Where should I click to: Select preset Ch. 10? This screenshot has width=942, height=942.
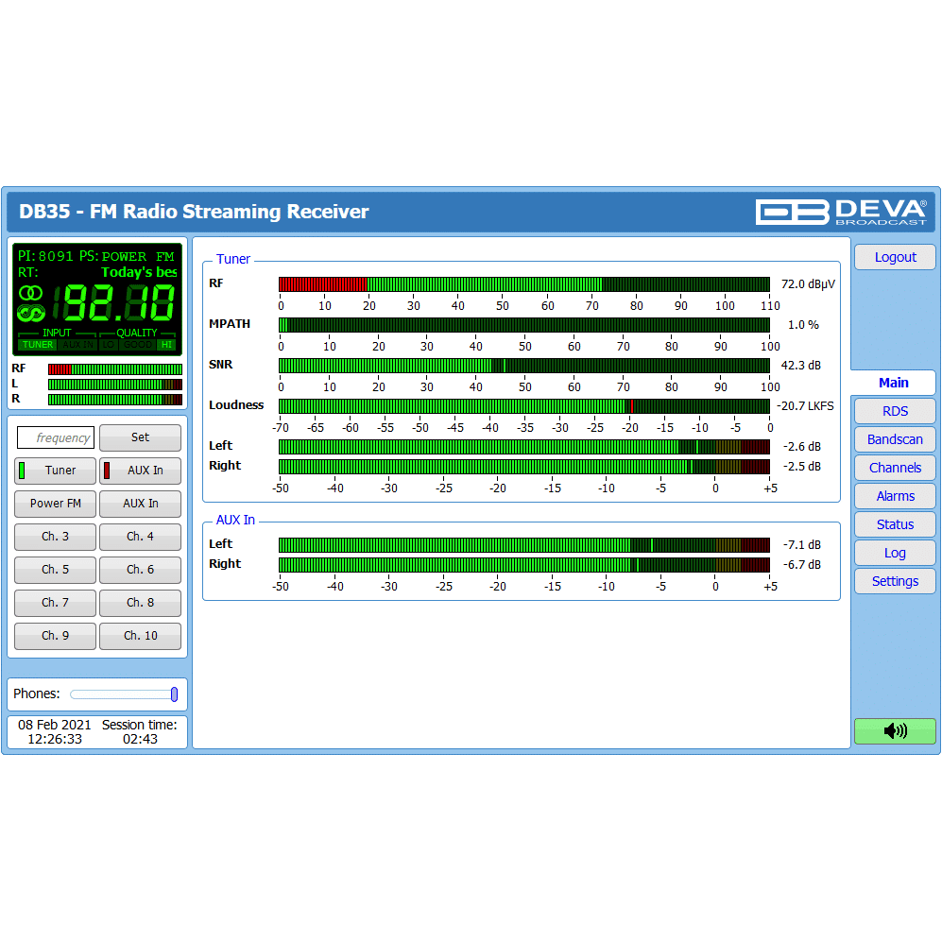point(140,636)
